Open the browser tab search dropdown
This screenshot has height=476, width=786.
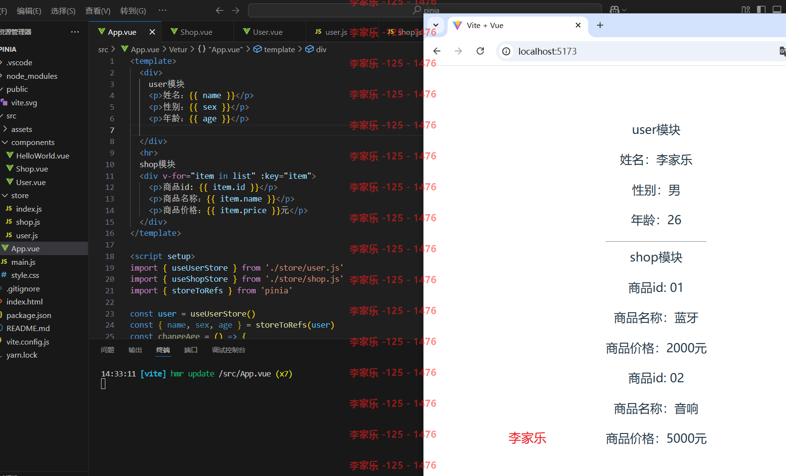coord(436,25)
